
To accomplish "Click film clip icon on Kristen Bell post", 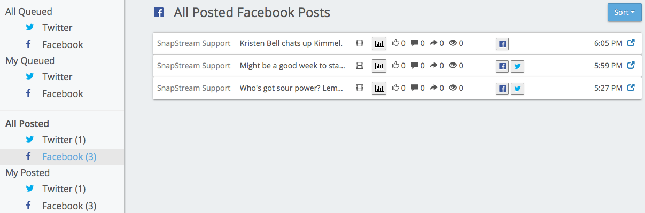I will pos(360,43).
